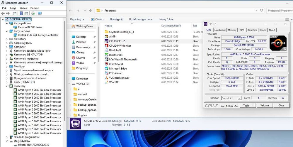Click the WinUAE shortcut icon
This screenshot has width=293, height=147.
107,82
